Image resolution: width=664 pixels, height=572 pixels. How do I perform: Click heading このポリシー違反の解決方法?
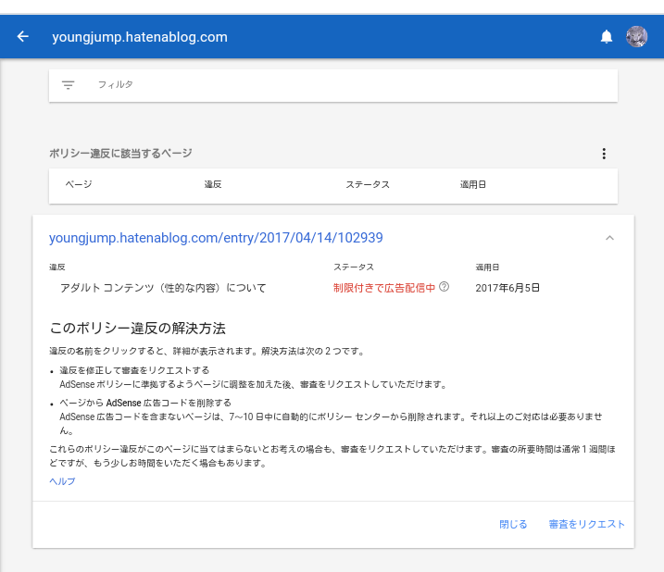[138, 329]
